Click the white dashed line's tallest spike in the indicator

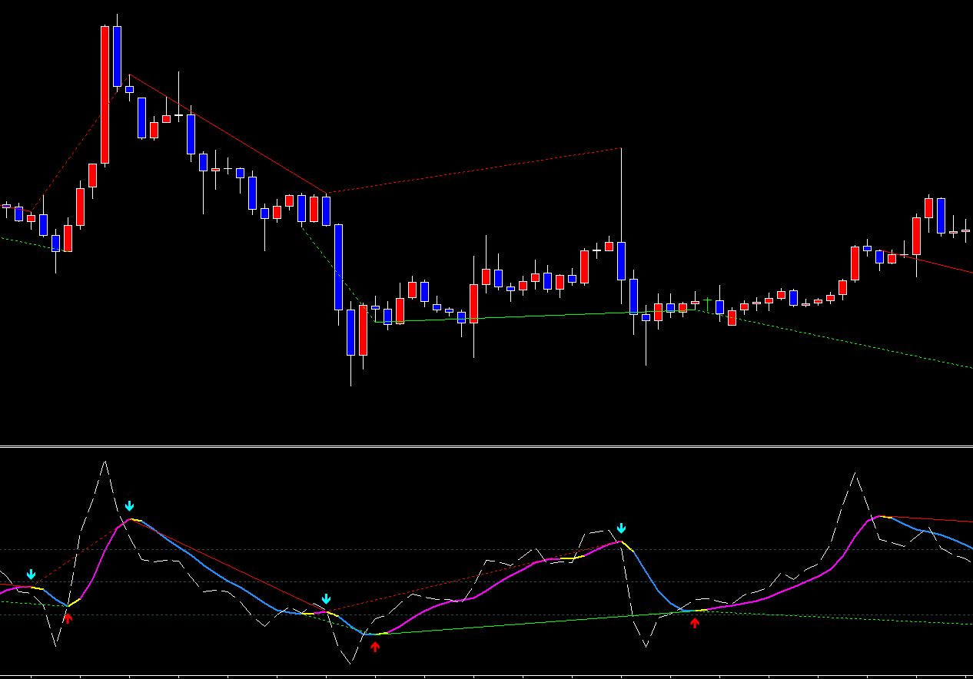(105, 462)
